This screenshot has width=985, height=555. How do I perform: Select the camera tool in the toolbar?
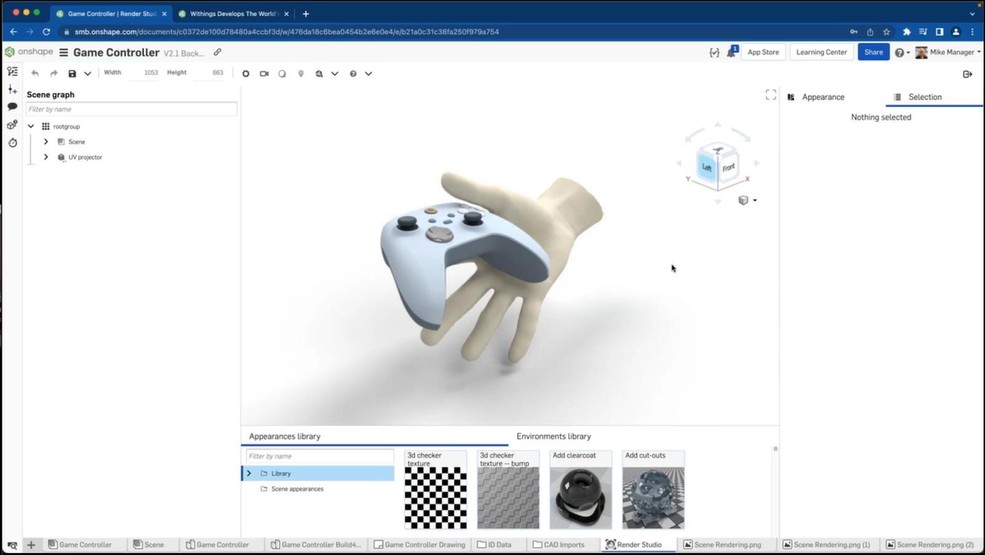point(264,73)
